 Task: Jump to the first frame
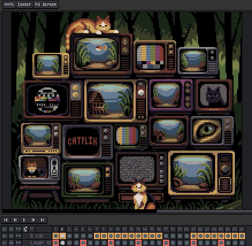[x=6, y=220]
